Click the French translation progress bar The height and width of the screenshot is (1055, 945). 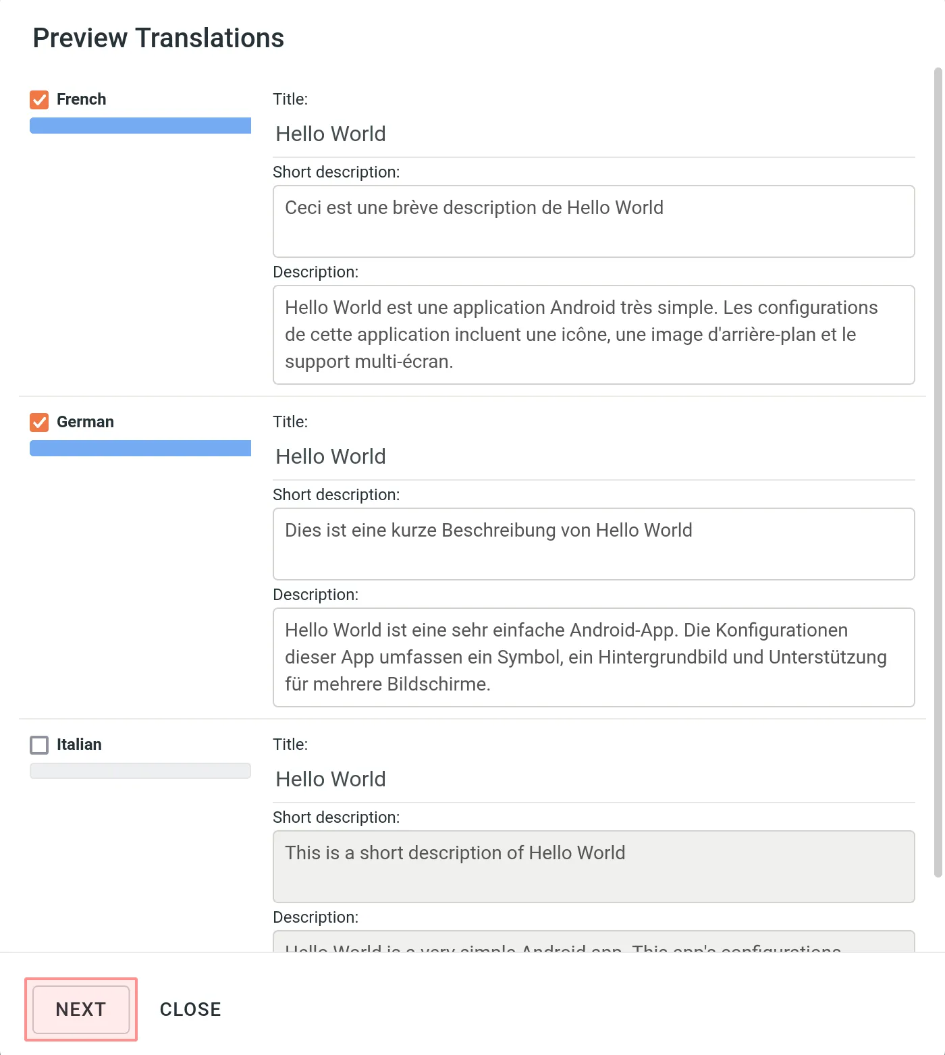click(140, 126)
